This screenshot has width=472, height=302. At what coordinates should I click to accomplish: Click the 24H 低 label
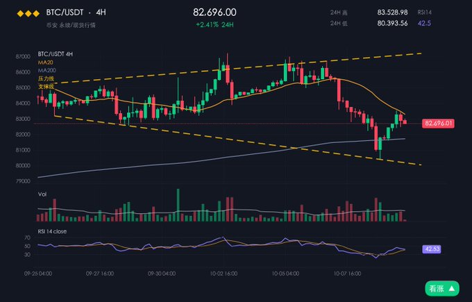[x=338, y=23]
